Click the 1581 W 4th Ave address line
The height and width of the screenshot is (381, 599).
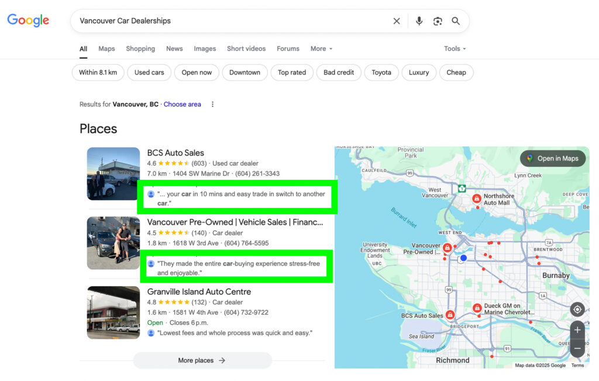tap(195, 312)
